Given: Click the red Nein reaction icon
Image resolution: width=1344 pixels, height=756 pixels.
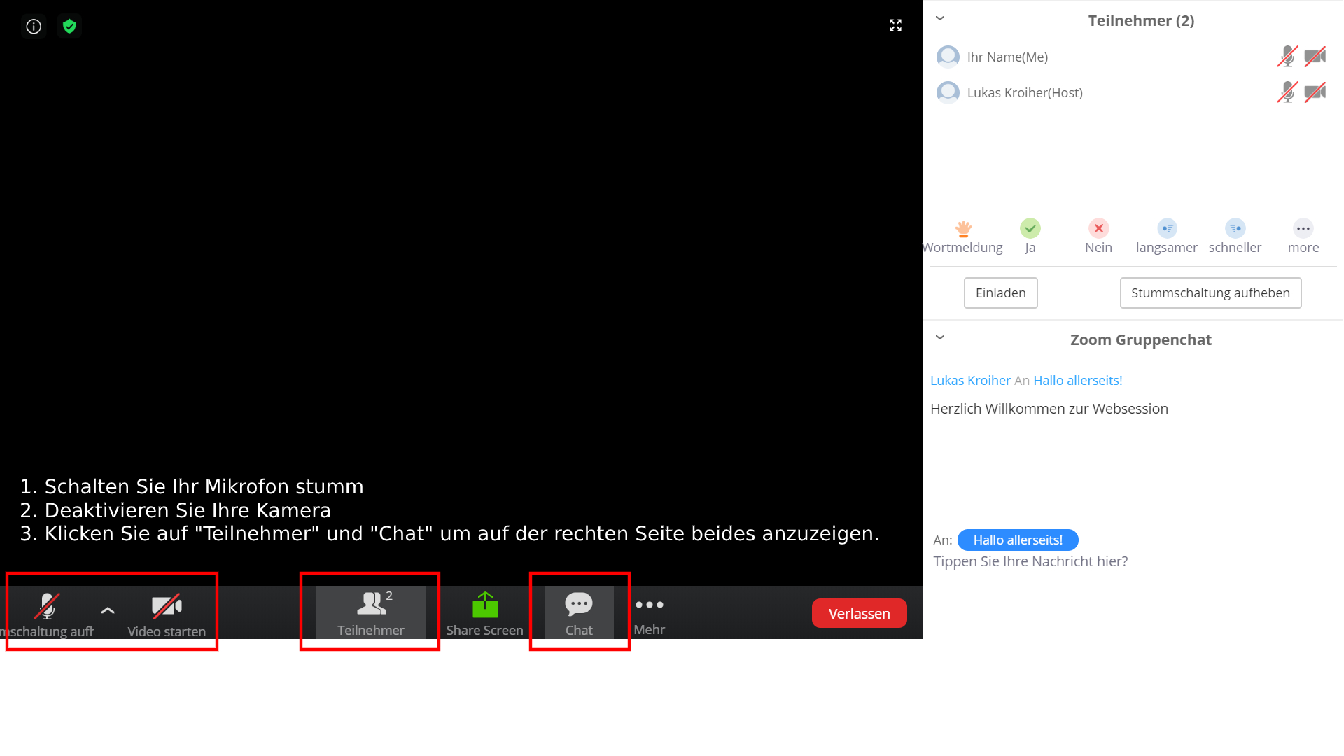Looking at the screenshot, I should [x=1098, y=229].
